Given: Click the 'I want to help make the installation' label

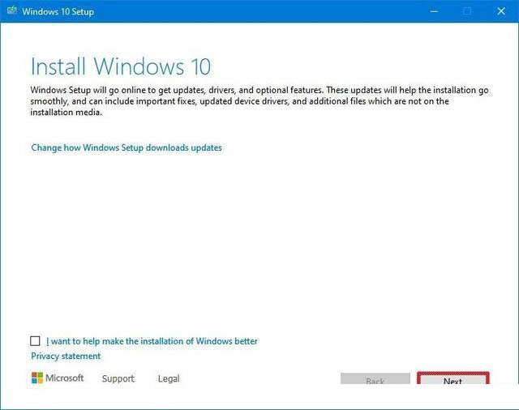Looking at the screenshot, I should (152, 341).
